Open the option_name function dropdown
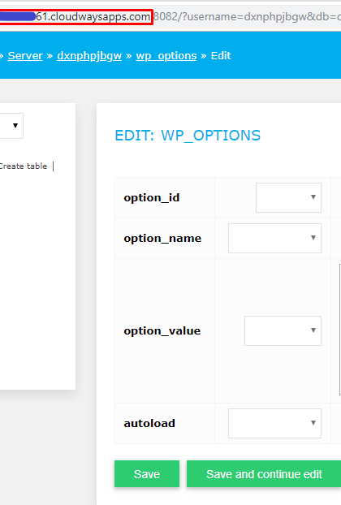341x505 pixels. (274, 239)
